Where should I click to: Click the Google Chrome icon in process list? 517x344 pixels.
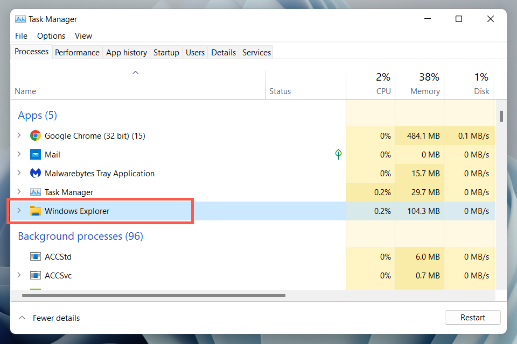pyautogui.click(x=36, y=136)
